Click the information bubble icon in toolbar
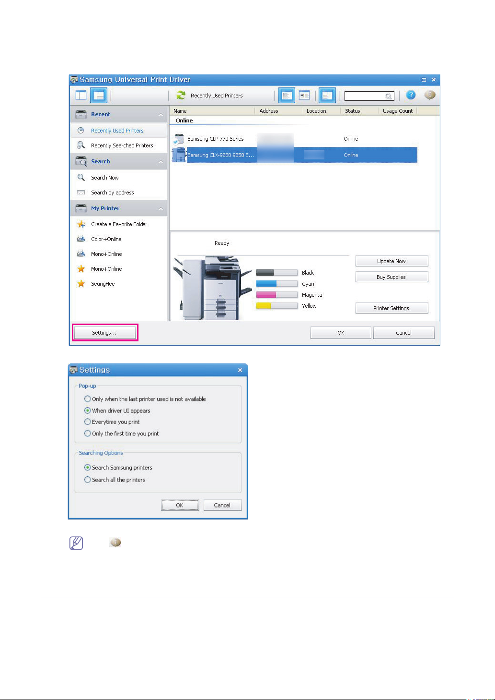Image resolution: width=495 pixels, height=700 pixels. coord(430,95)
